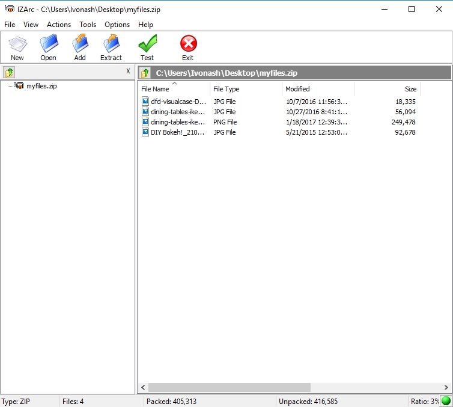
Task: Click the 56,094 size value
Action: coord(406,112)
